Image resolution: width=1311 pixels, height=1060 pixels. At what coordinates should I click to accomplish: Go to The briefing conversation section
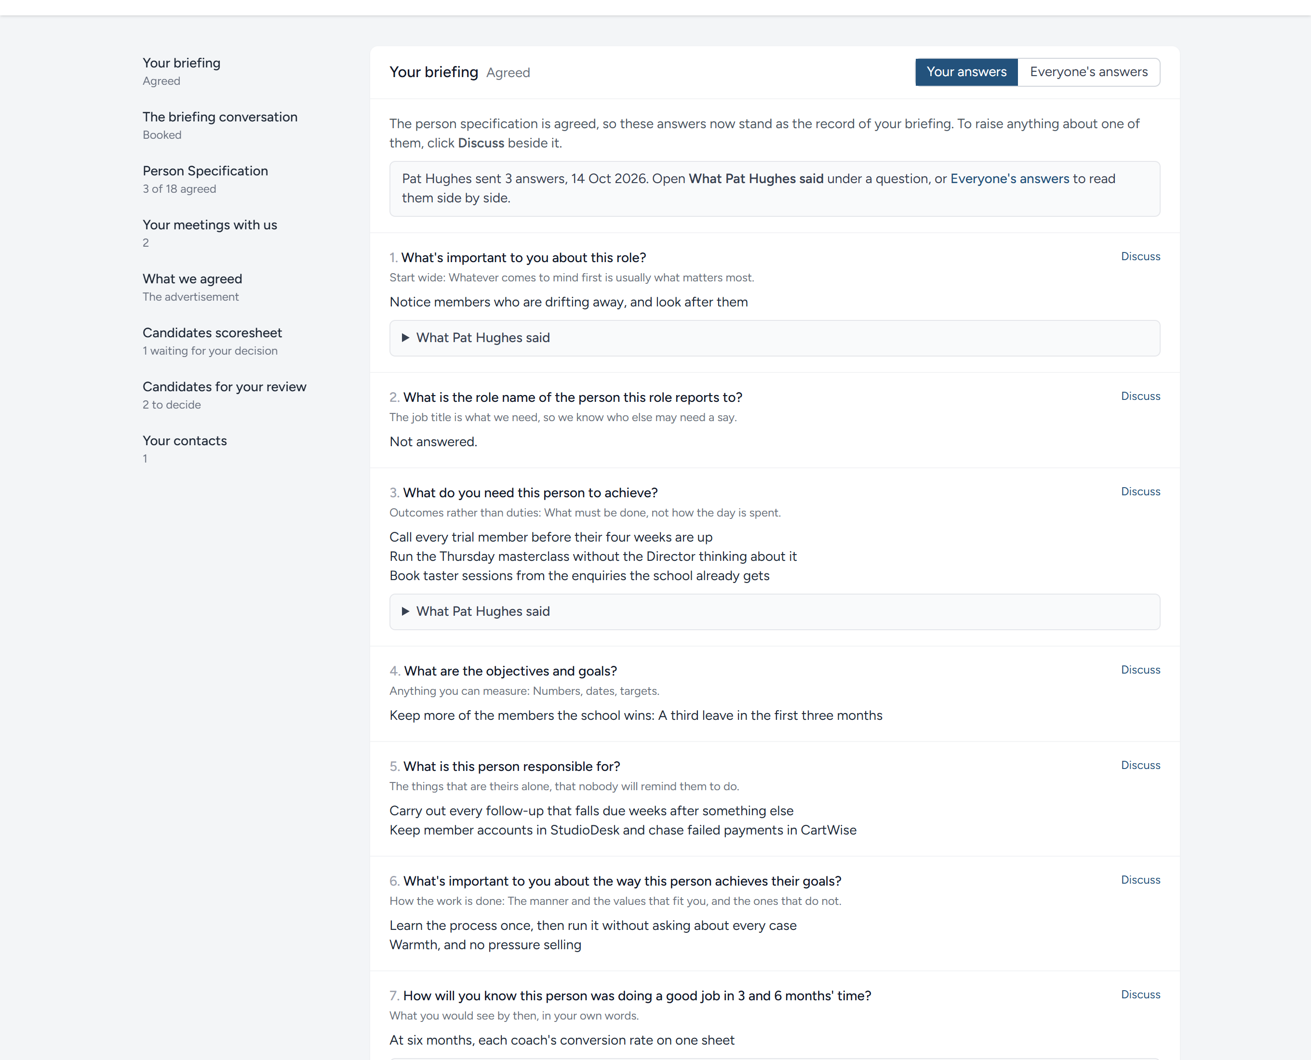[220, 125]
